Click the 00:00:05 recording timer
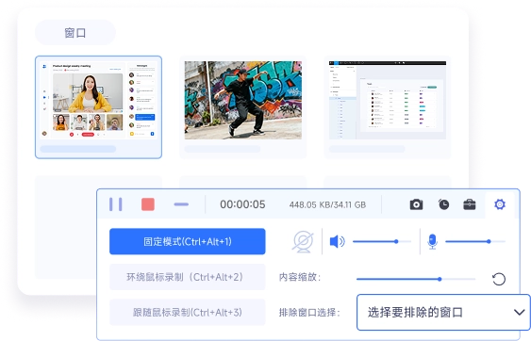Image resolution: width=531 pixels, height=341 pixels. coord(242,204)
